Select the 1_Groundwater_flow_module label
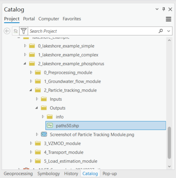Image resolution: width=176 pixels, height=178 pixels. 72,82
